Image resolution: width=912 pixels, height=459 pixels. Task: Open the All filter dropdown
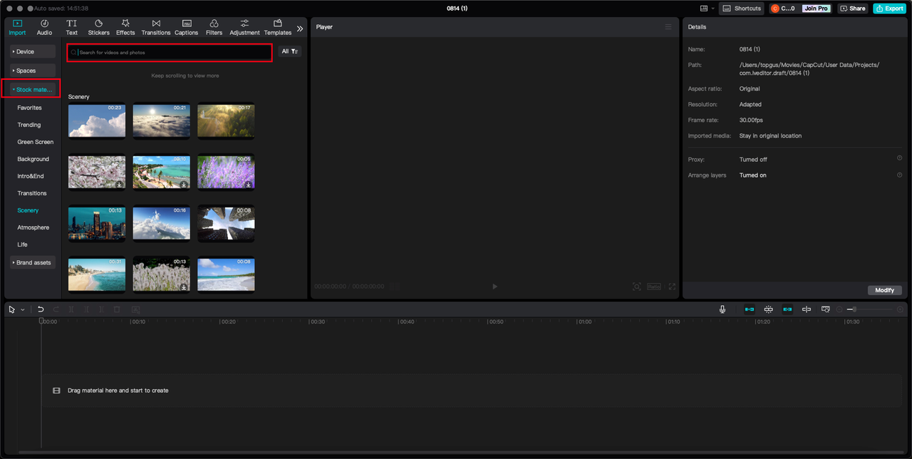click(290, 51)
